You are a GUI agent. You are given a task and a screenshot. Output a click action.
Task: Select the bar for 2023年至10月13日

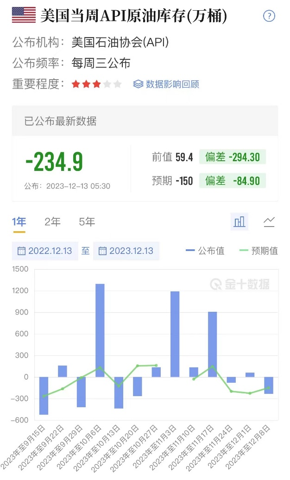click(x=119, y=393)
